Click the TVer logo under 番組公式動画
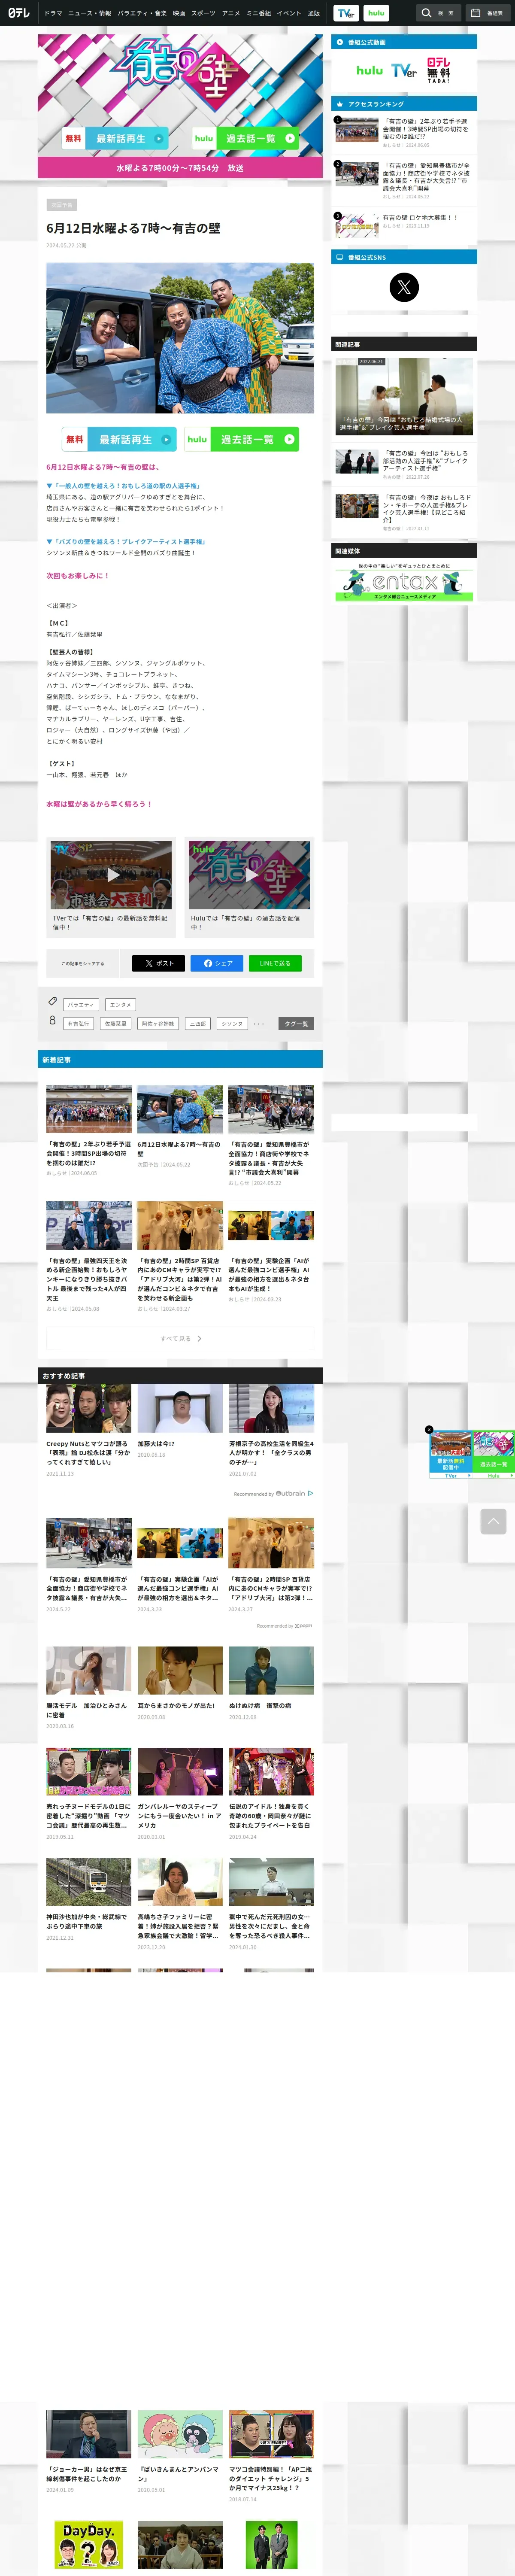This screenshot has height=2576, width=515. tap(404, 71)
